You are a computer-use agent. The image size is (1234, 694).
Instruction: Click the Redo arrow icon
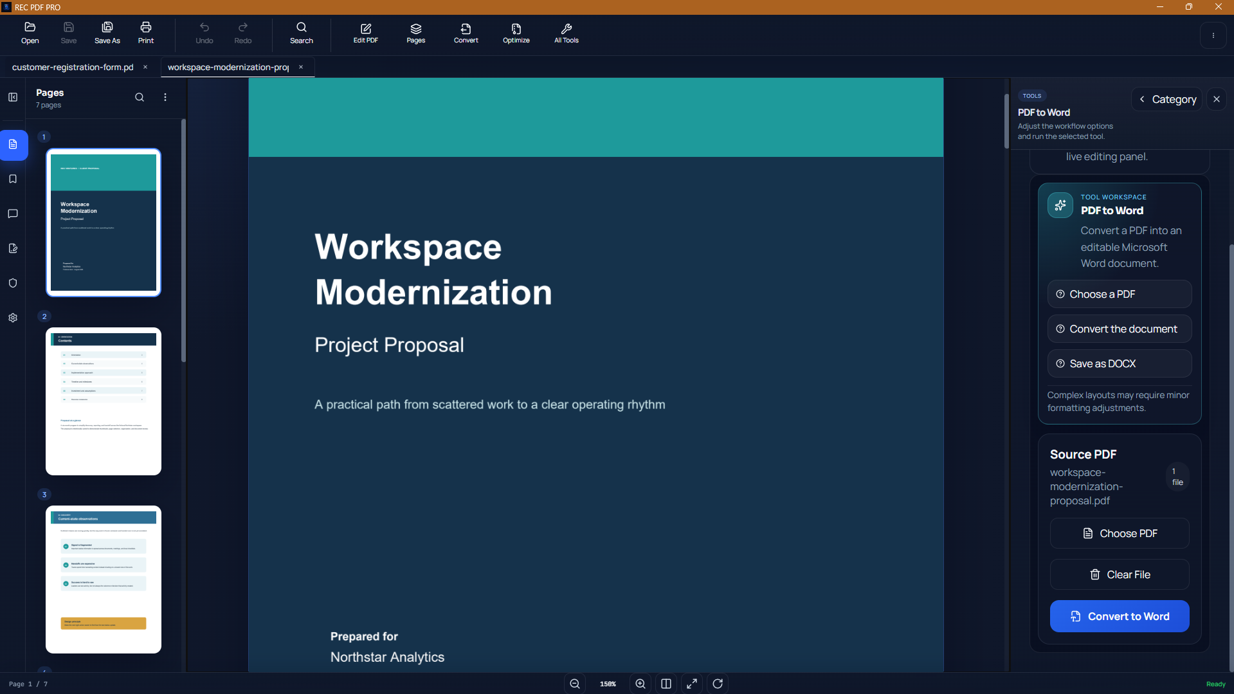(243, 33)
